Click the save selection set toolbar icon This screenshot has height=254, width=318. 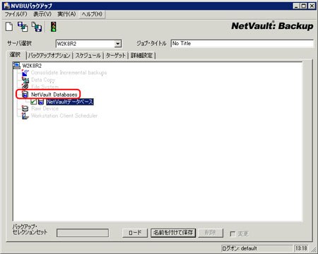[x=37, y=27]
